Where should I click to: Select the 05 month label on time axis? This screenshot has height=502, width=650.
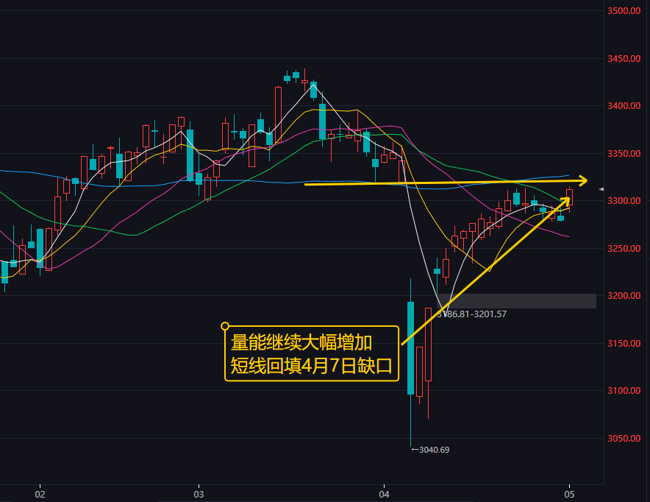[x=569, y=494]
